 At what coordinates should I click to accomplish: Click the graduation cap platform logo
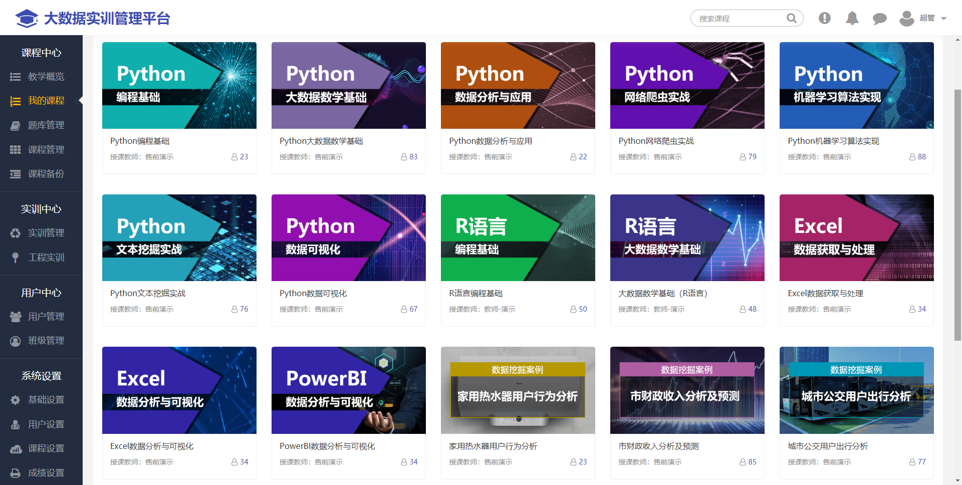pos(27,18)
